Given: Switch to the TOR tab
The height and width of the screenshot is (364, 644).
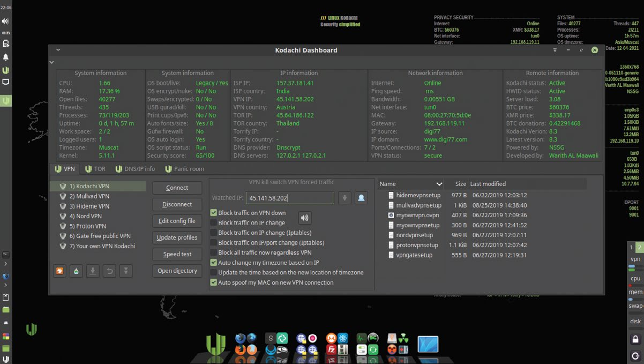Looking at the screenshot, I should (95, 169).
